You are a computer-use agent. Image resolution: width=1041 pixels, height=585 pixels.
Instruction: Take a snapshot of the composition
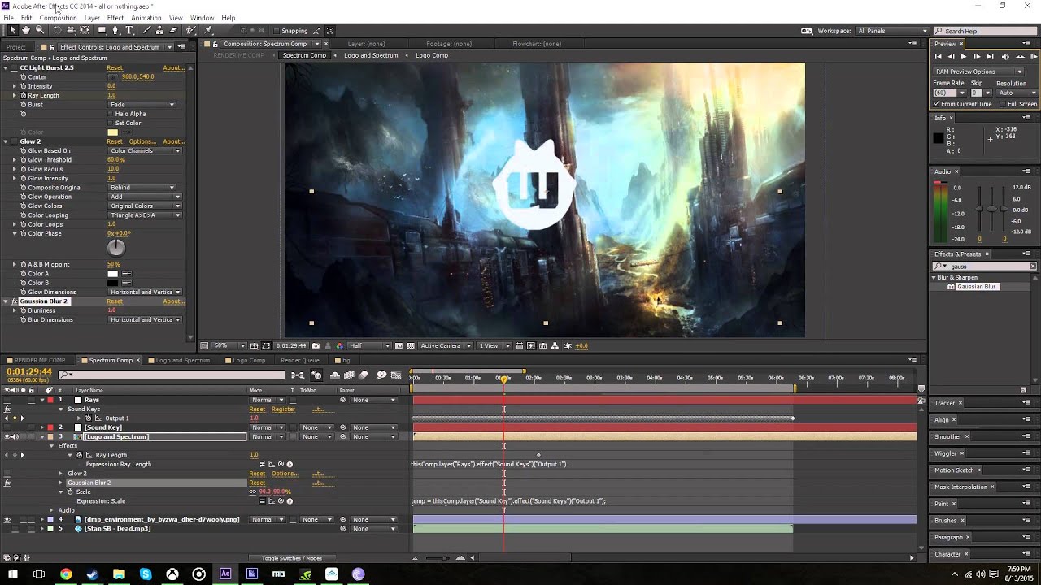click(x=316, y=346)
